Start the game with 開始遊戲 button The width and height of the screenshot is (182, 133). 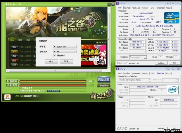104,80
